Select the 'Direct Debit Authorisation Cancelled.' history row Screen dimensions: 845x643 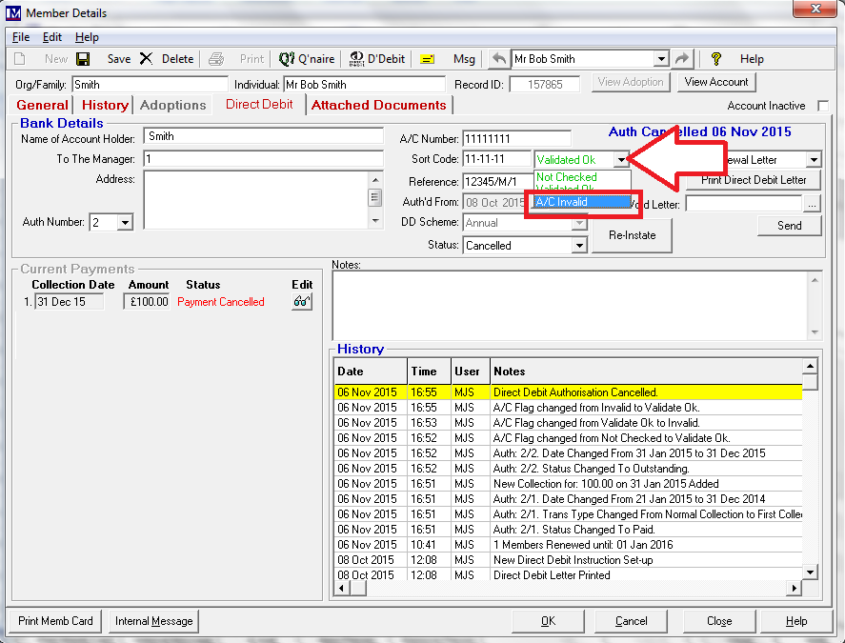point(568,392)
